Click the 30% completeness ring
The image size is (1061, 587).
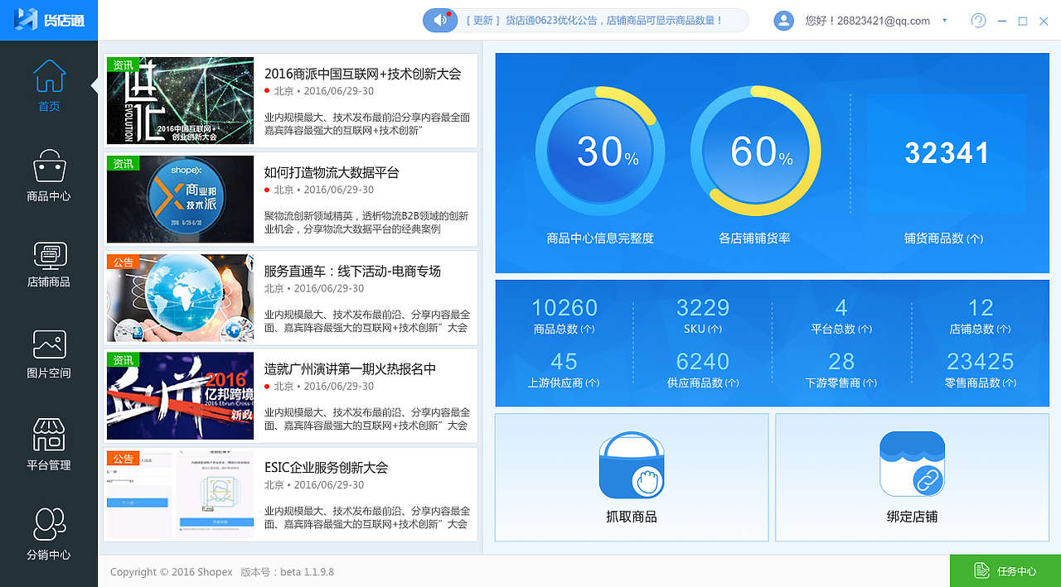(600, 151)
